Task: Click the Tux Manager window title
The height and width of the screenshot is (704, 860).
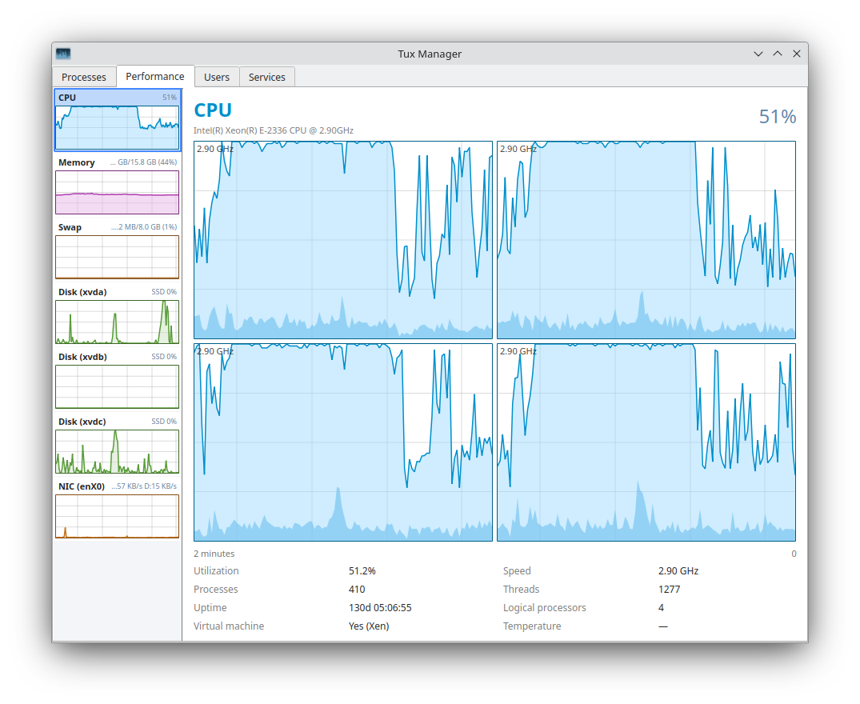Action: pyautogui.click(x=430, y=54)
